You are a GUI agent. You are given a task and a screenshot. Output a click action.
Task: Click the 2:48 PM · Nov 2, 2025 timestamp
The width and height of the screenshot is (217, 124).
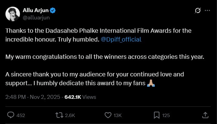pyautogui.click(x=33, y=97)
